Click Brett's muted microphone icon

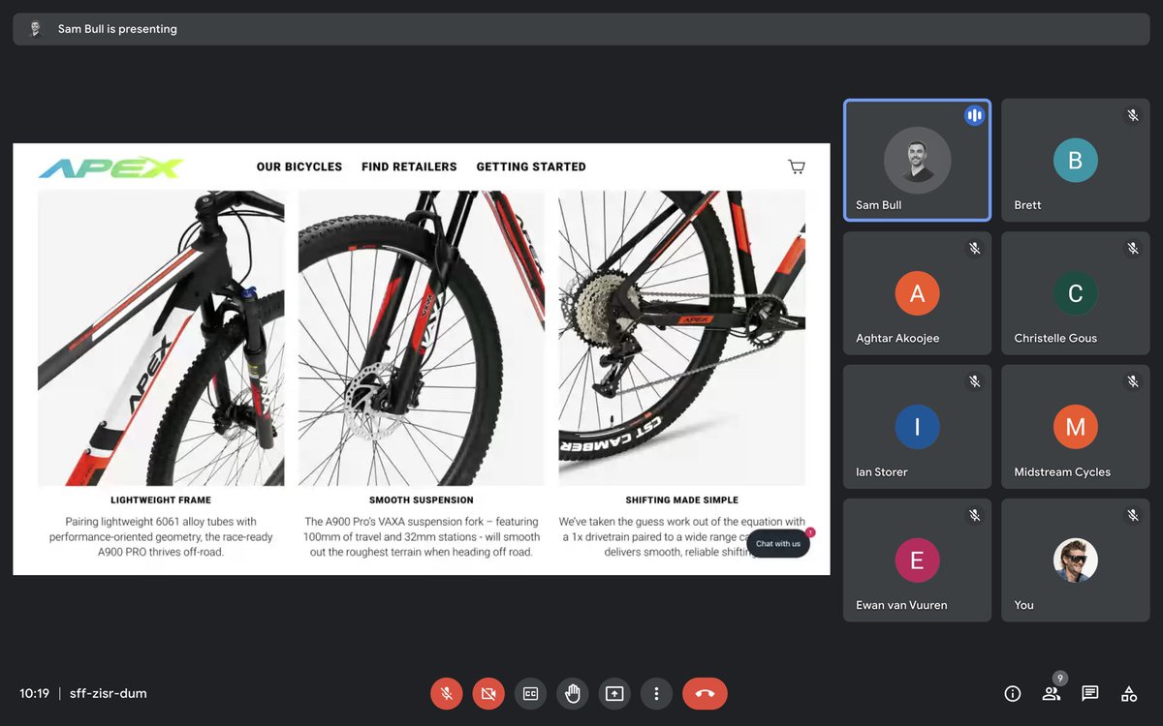1132,115
